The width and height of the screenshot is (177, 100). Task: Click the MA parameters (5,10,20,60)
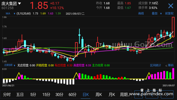tap(24, 14)
